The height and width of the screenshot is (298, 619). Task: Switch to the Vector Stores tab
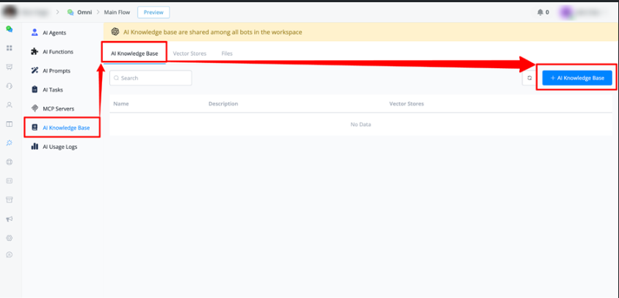tap(189, 54)
